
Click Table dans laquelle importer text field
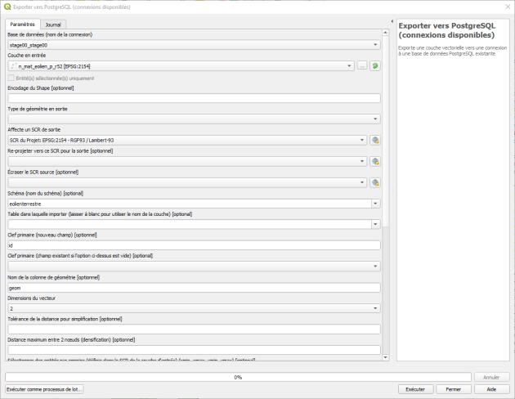tap(190, 224)
